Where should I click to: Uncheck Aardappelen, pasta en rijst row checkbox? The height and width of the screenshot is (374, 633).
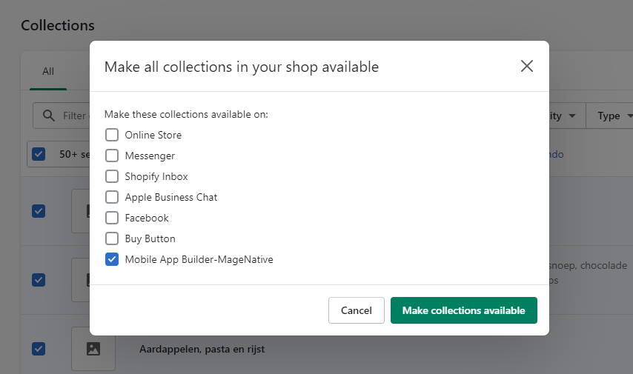coord(39,349)
